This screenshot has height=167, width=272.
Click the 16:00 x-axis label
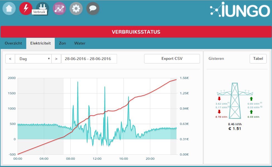click(123, 159)
